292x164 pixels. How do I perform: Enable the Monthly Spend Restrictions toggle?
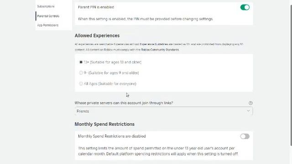[x=245, y=136]
